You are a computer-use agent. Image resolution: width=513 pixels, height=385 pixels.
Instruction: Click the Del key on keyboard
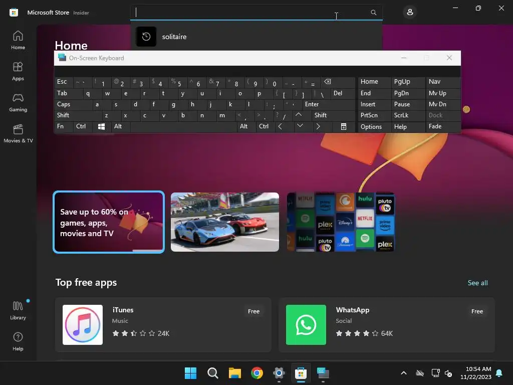(x=343, y=93)
